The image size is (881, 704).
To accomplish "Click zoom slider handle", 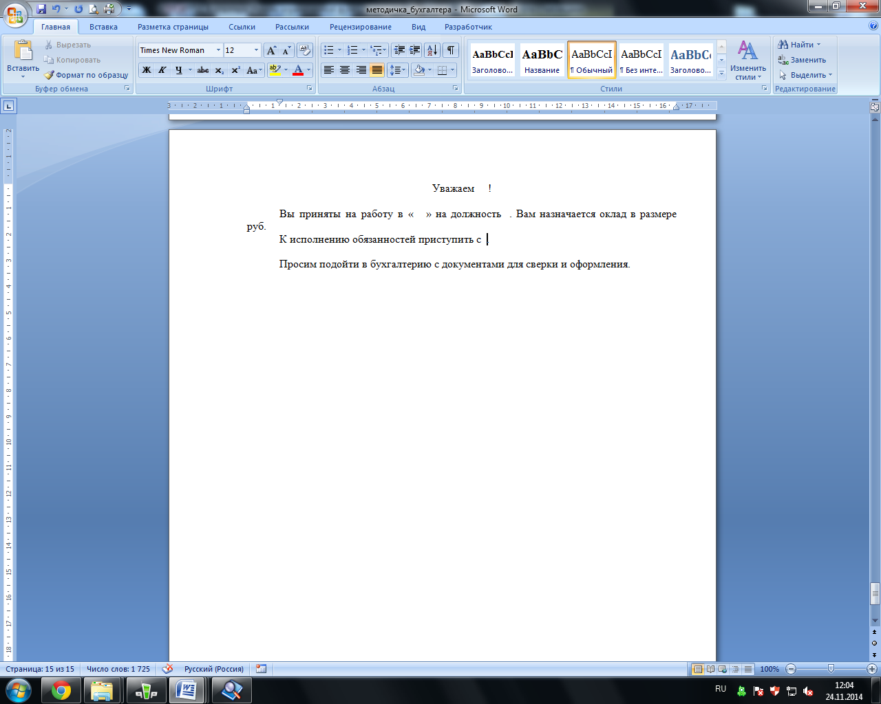I will click(831, 669).
